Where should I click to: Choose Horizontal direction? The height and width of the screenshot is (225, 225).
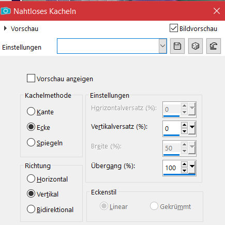tap(31, 178)
